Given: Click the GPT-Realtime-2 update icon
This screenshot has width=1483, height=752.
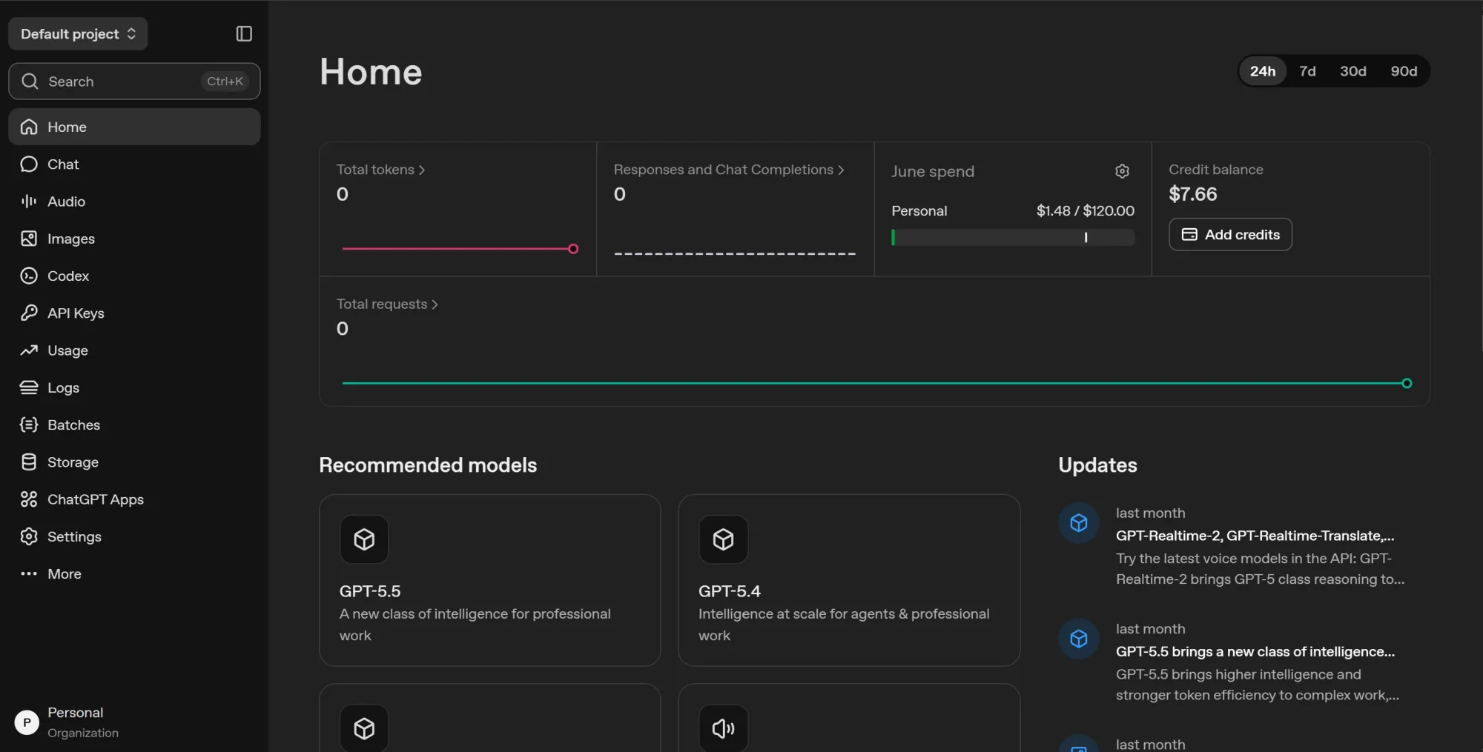Looking at the screenshot, I should (1079, 523).
